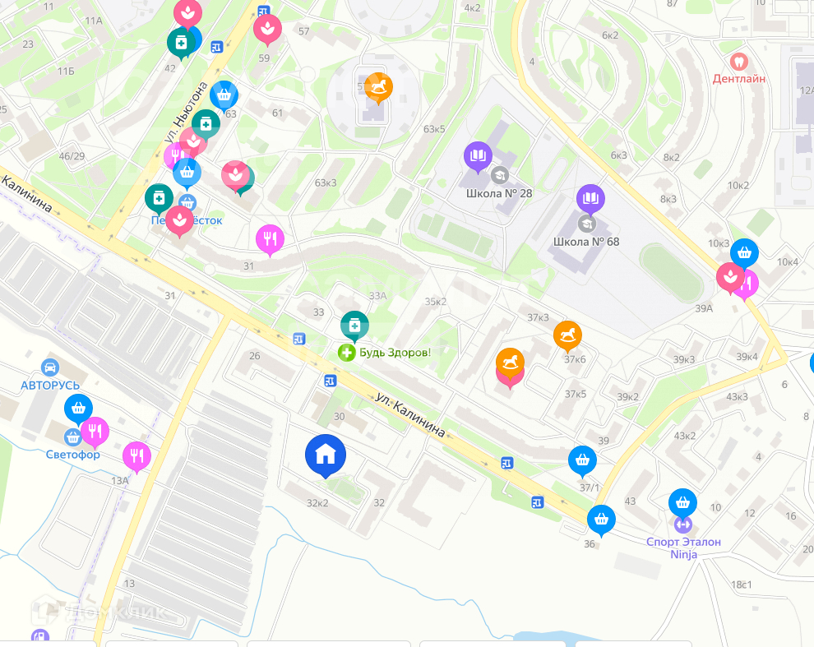Select the orange kindergarten pin at top center
Screen dimensions: 814x647
(378, 88)
